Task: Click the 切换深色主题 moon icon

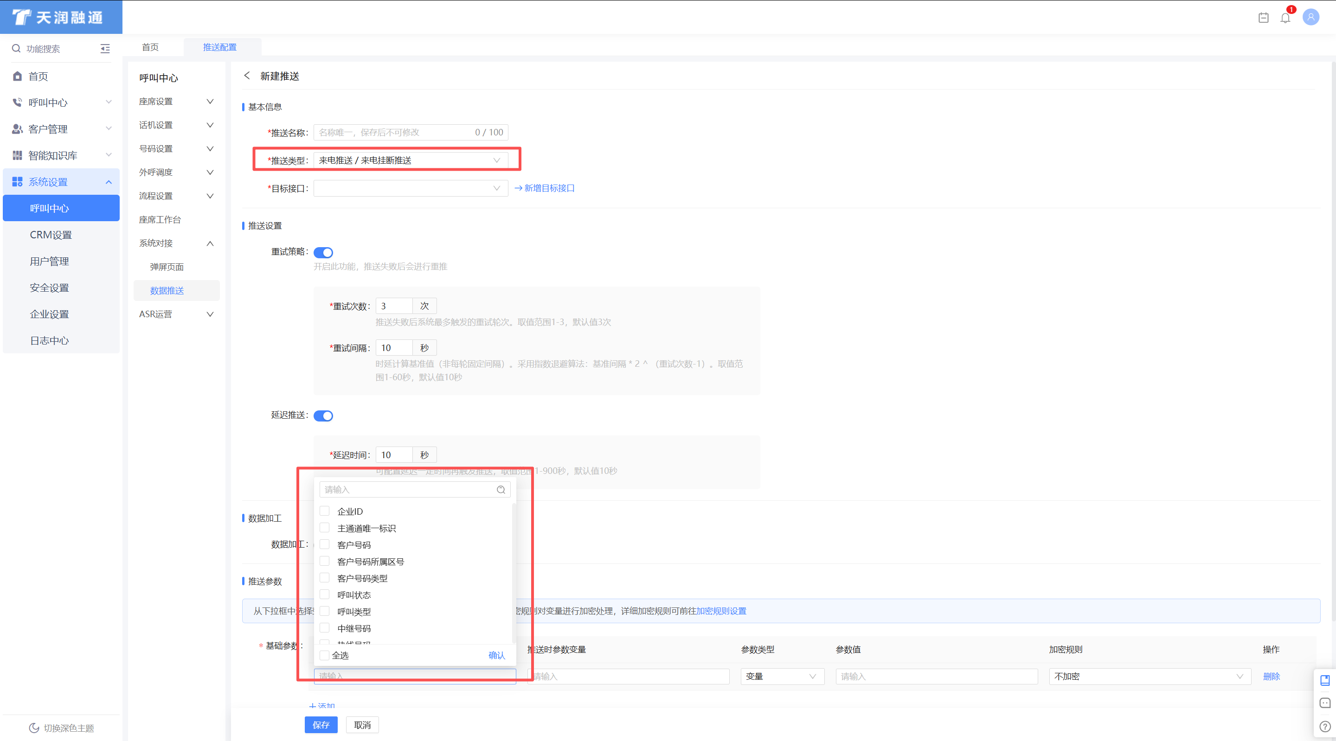Action: click(34, 728)
